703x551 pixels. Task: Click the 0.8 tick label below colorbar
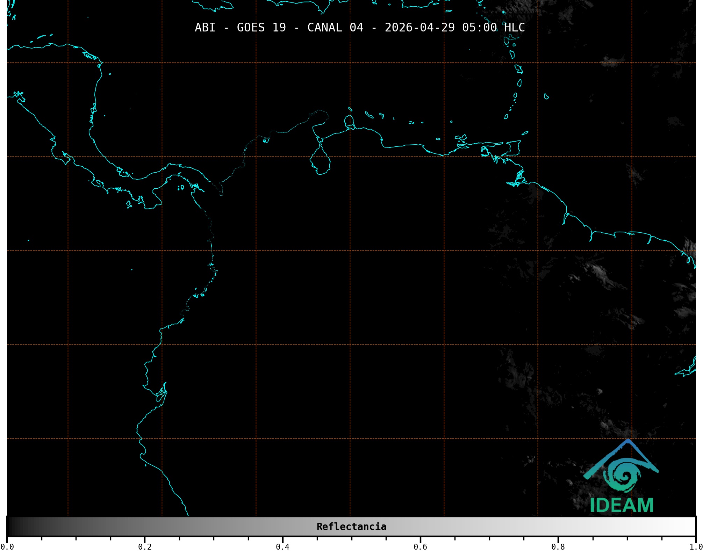[558, 546]
